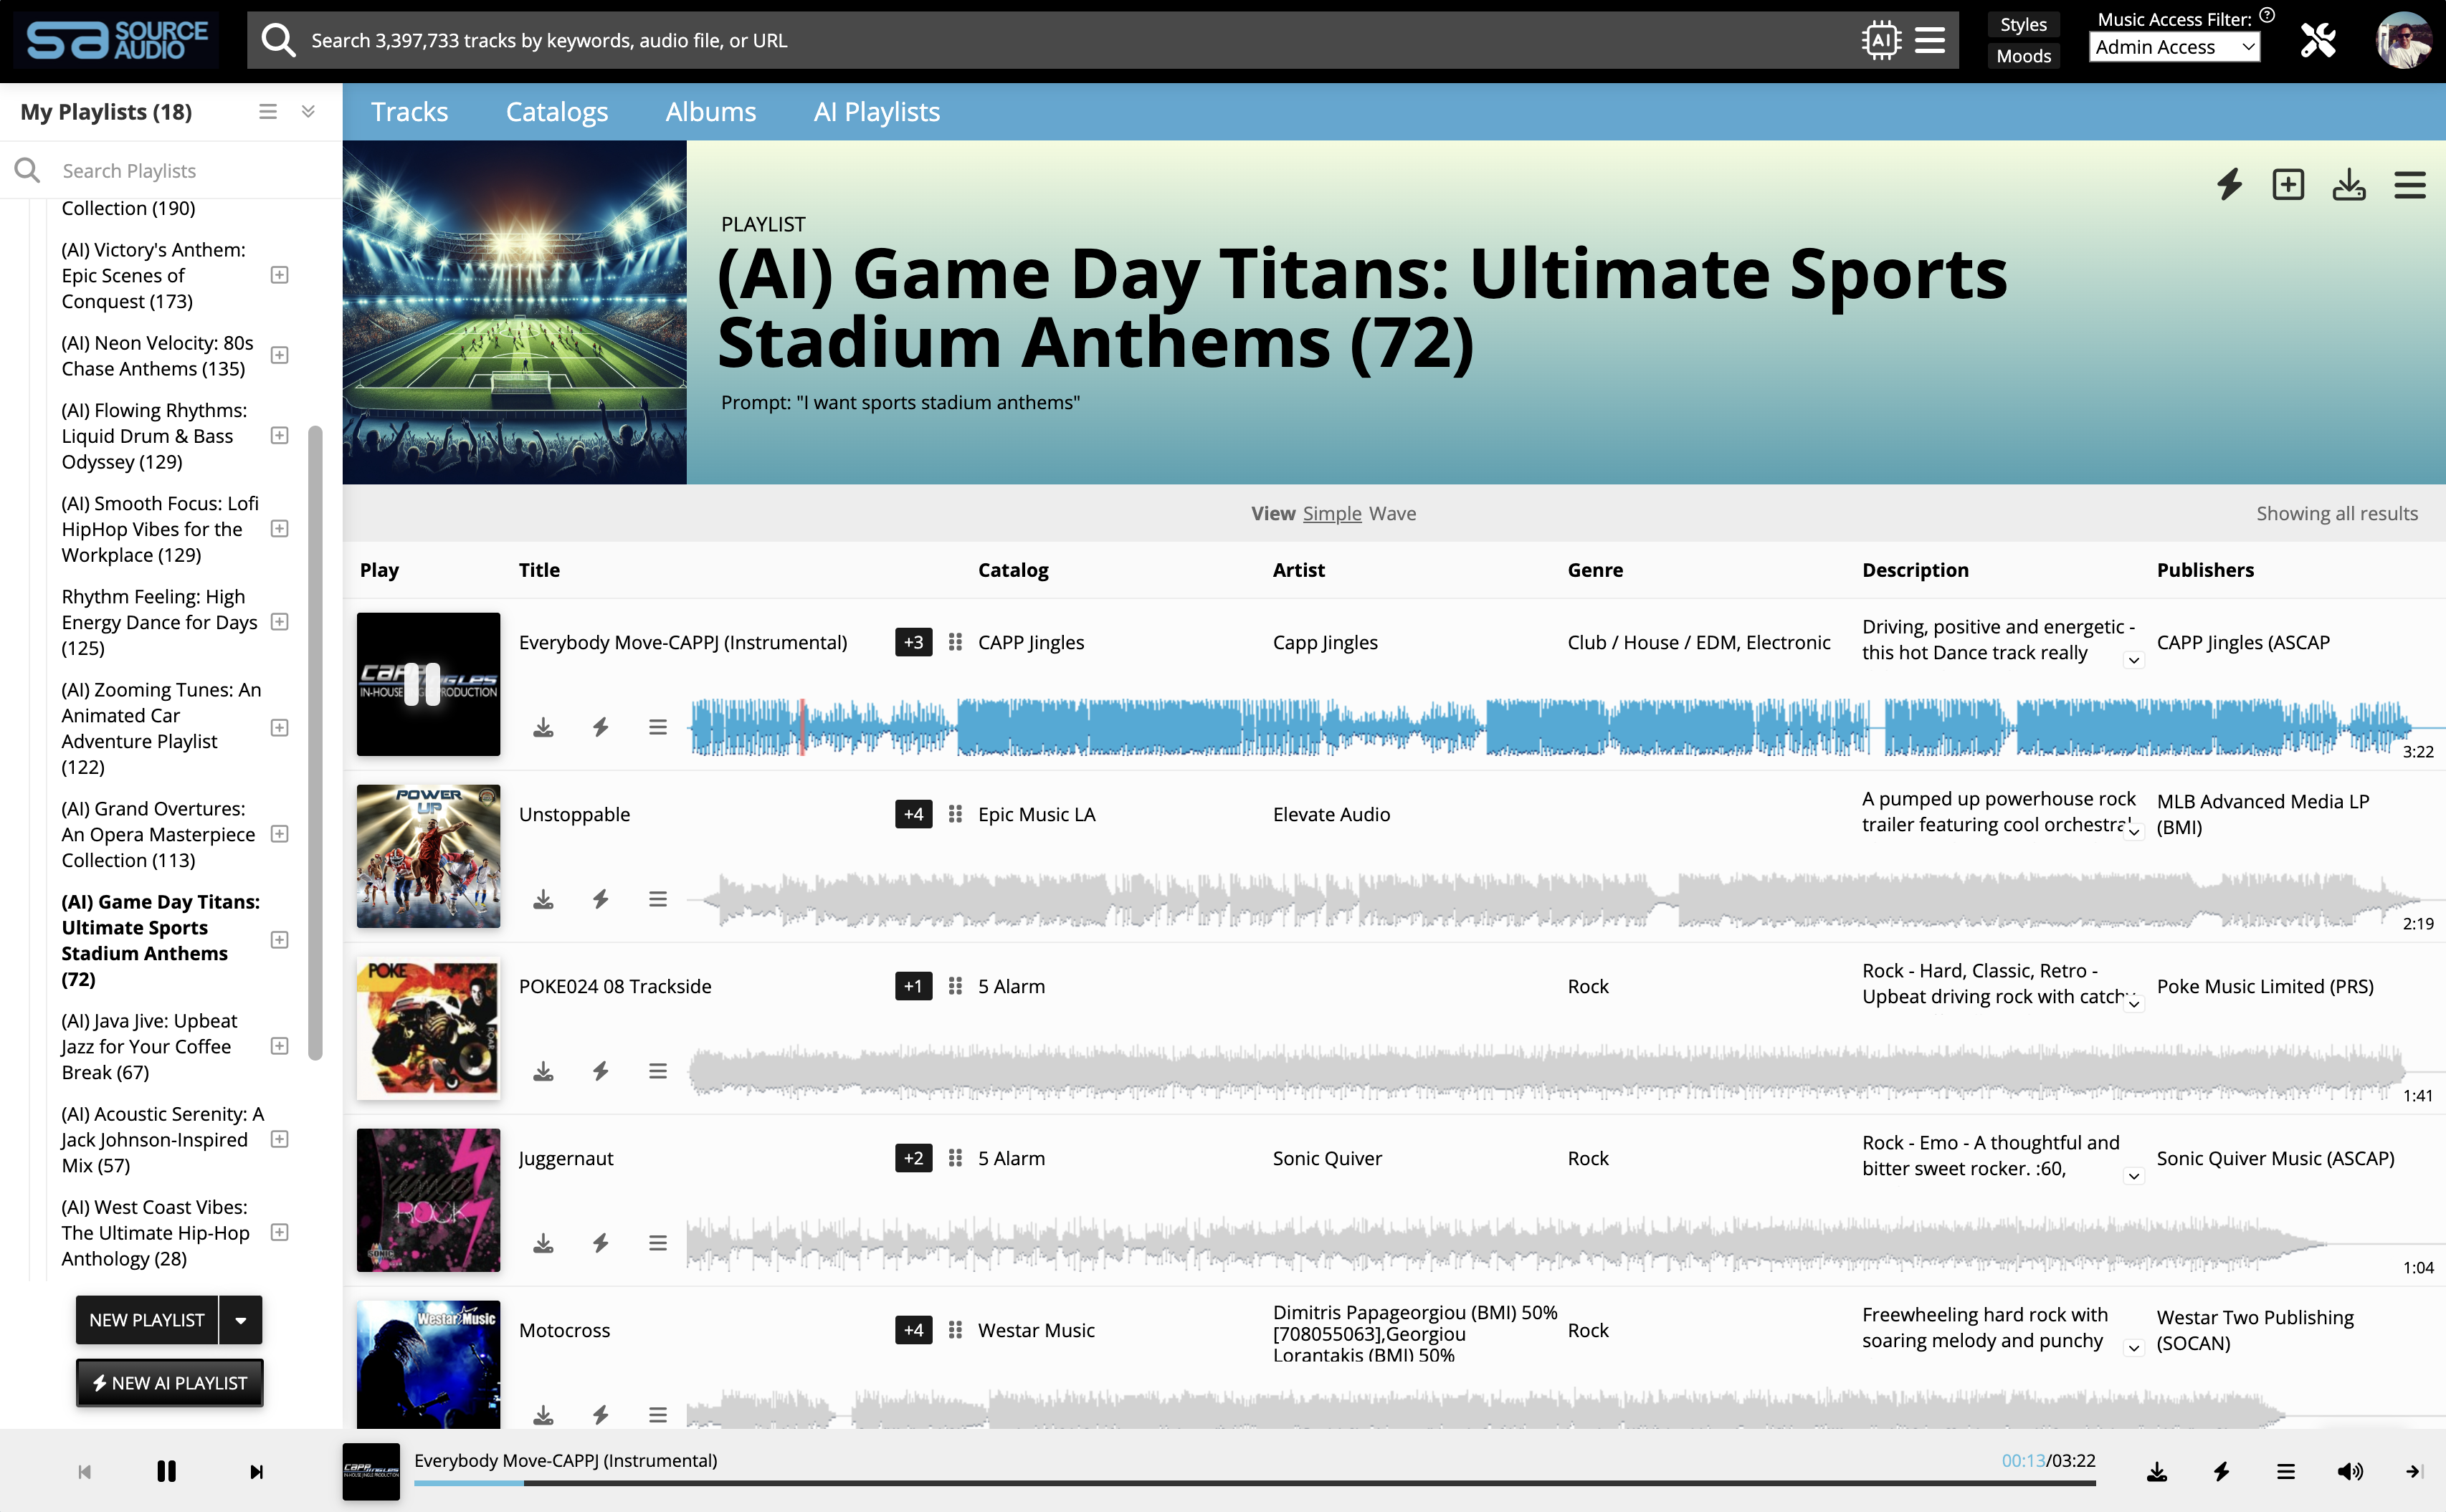This screenshot has height=1512, width=2446.
Task: Pause playback in the bottom player
Action: click(x=166, y=1471)
